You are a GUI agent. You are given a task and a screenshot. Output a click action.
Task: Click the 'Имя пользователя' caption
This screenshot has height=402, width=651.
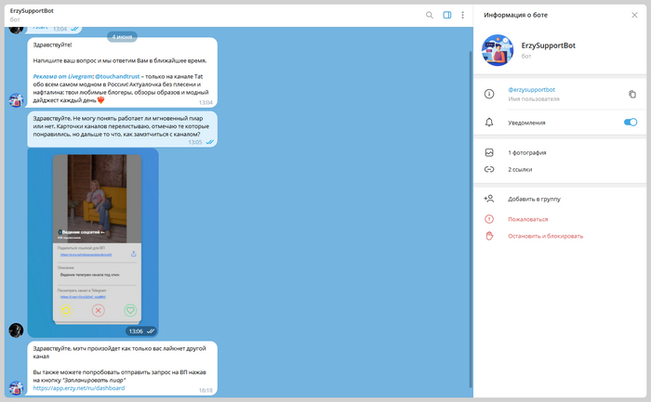(x=534, y=99)
